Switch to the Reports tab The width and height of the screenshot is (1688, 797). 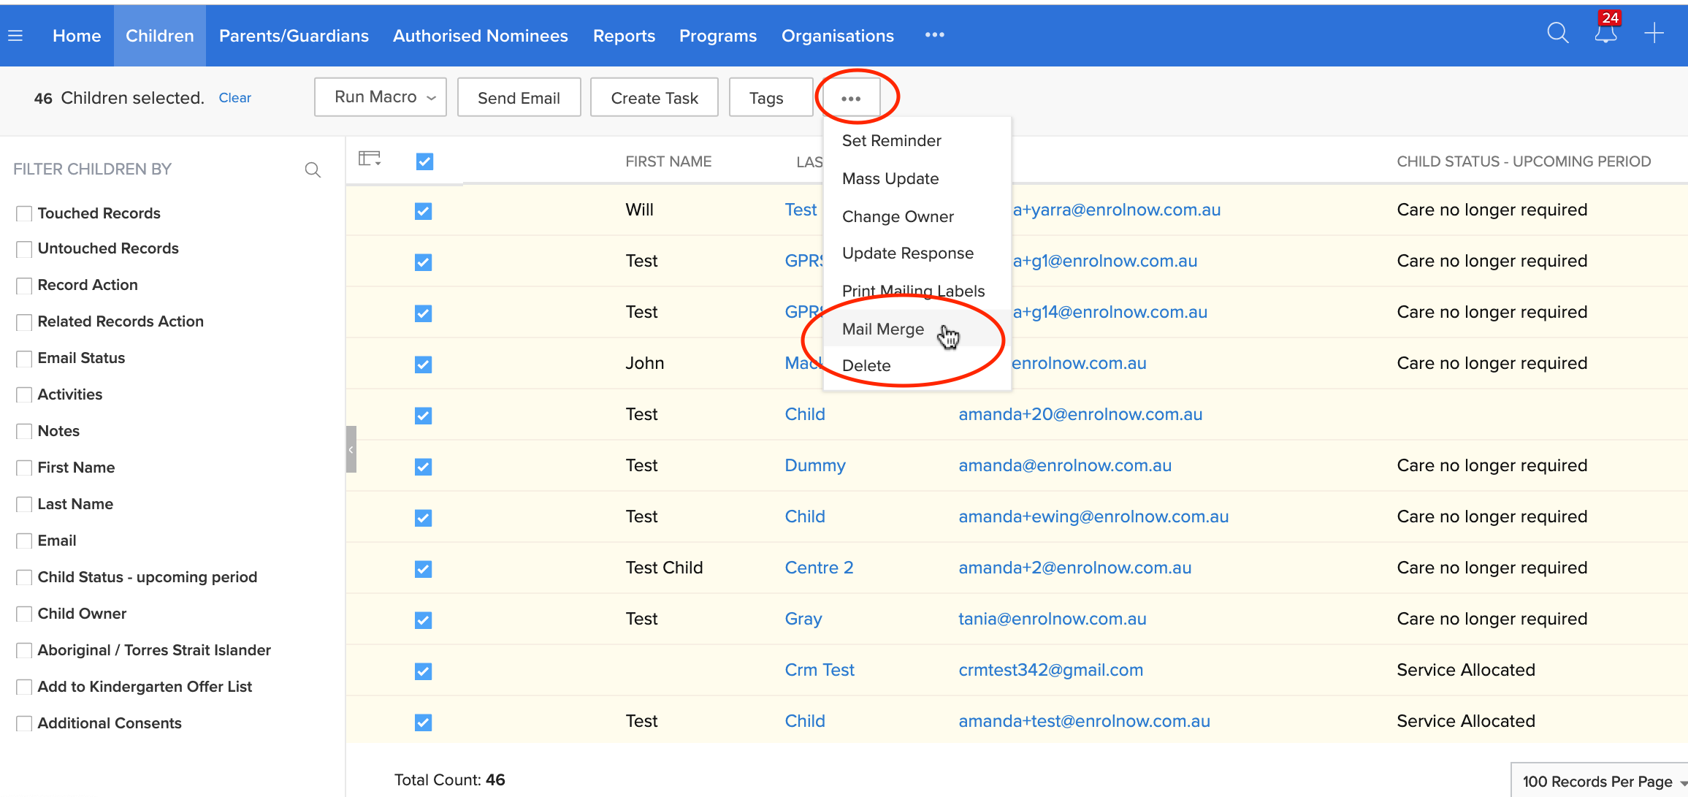(623, 36)
